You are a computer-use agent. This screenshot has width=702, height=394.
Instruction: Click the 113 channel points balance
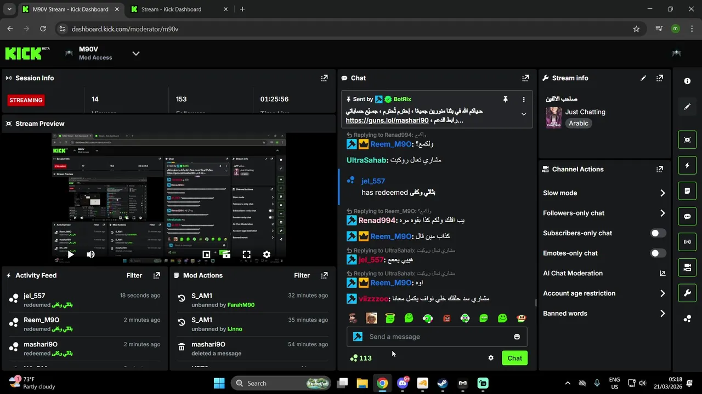point(361,358)
